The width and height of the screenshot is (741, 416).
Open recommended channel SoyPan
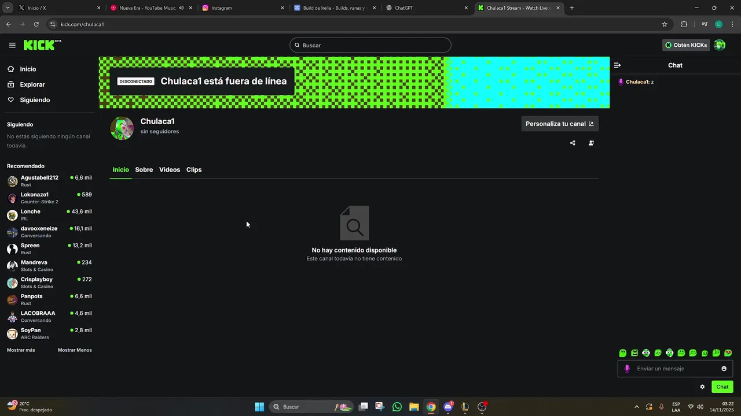(49, 333)
